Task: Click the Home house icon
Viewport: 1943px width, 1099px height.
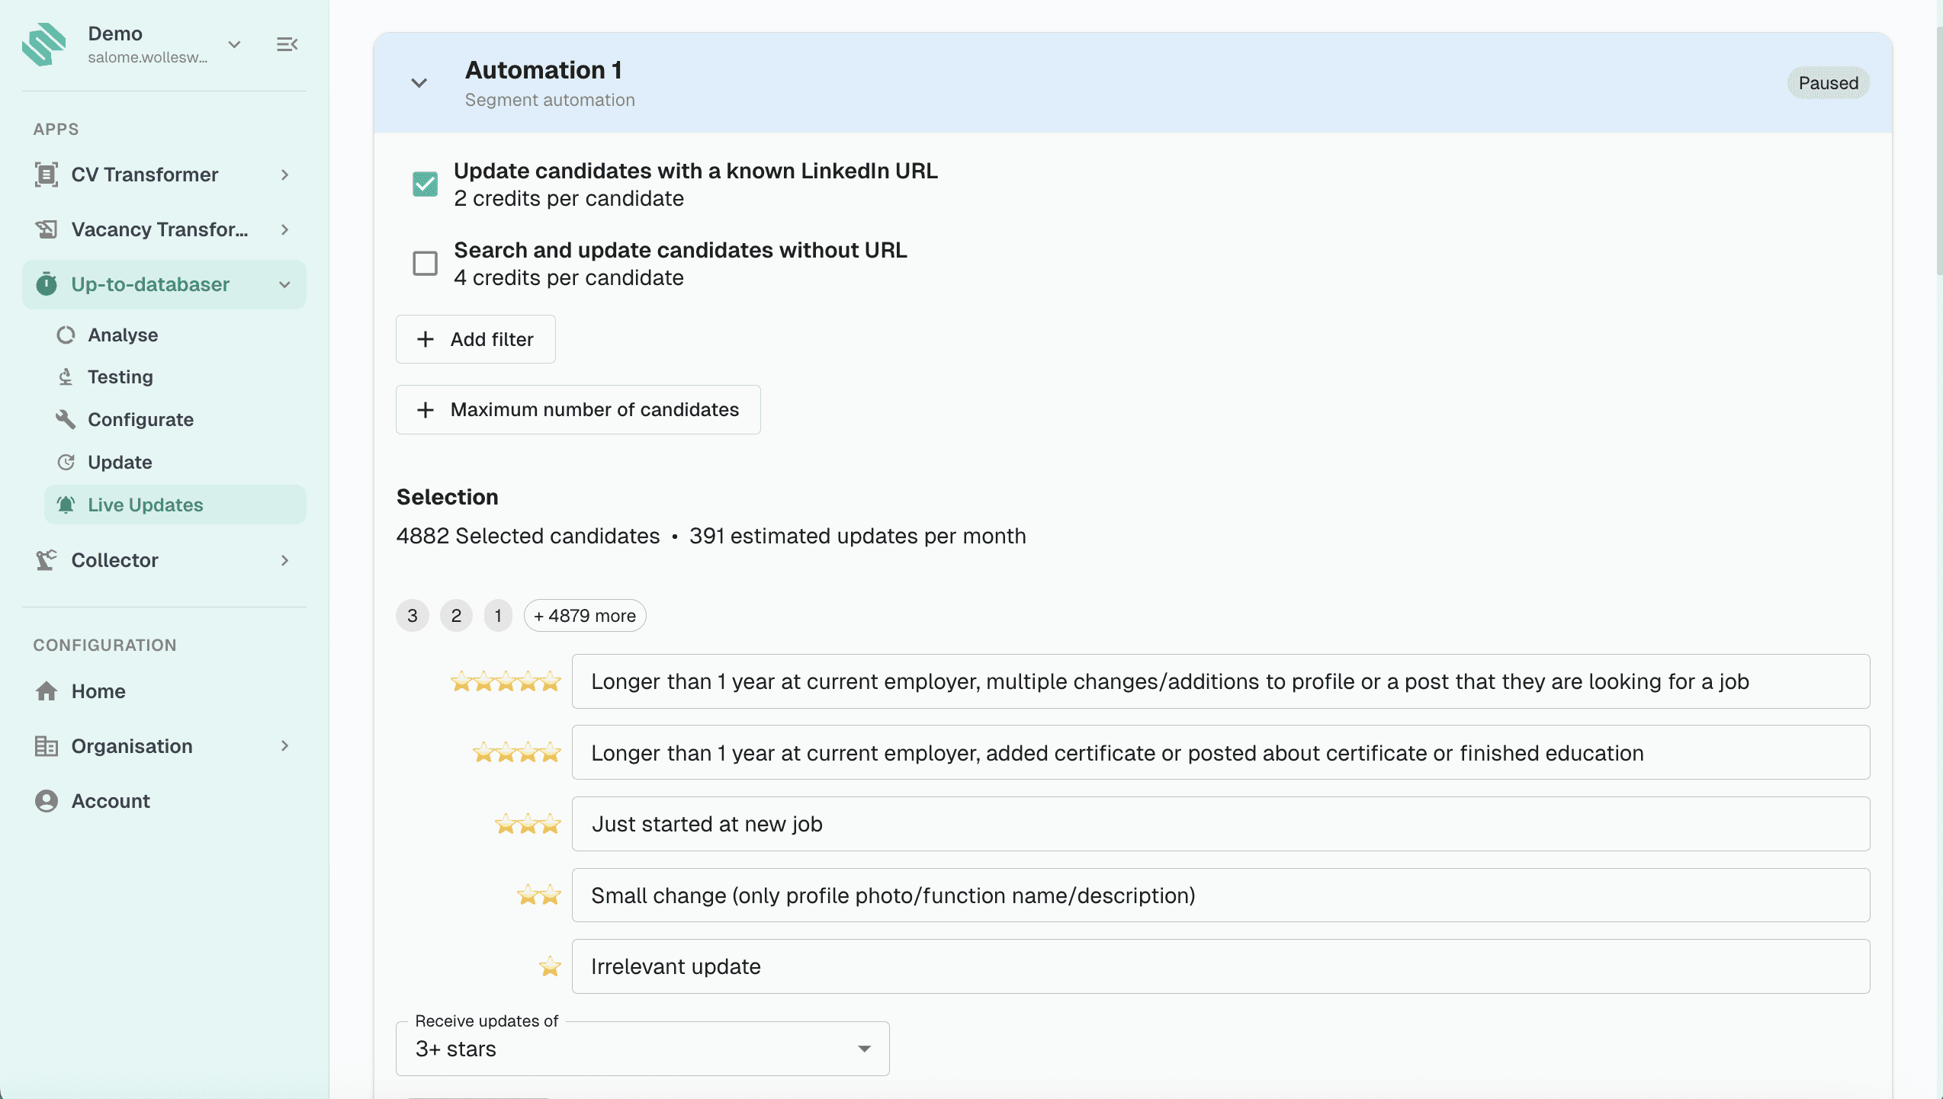Action: [x=47, y=691]
